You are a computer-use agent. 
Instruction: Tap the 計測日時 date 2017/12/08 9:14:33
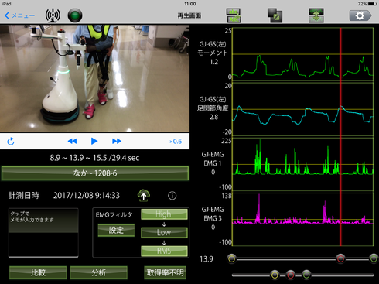pyautogui.click(x=87, y=196)
